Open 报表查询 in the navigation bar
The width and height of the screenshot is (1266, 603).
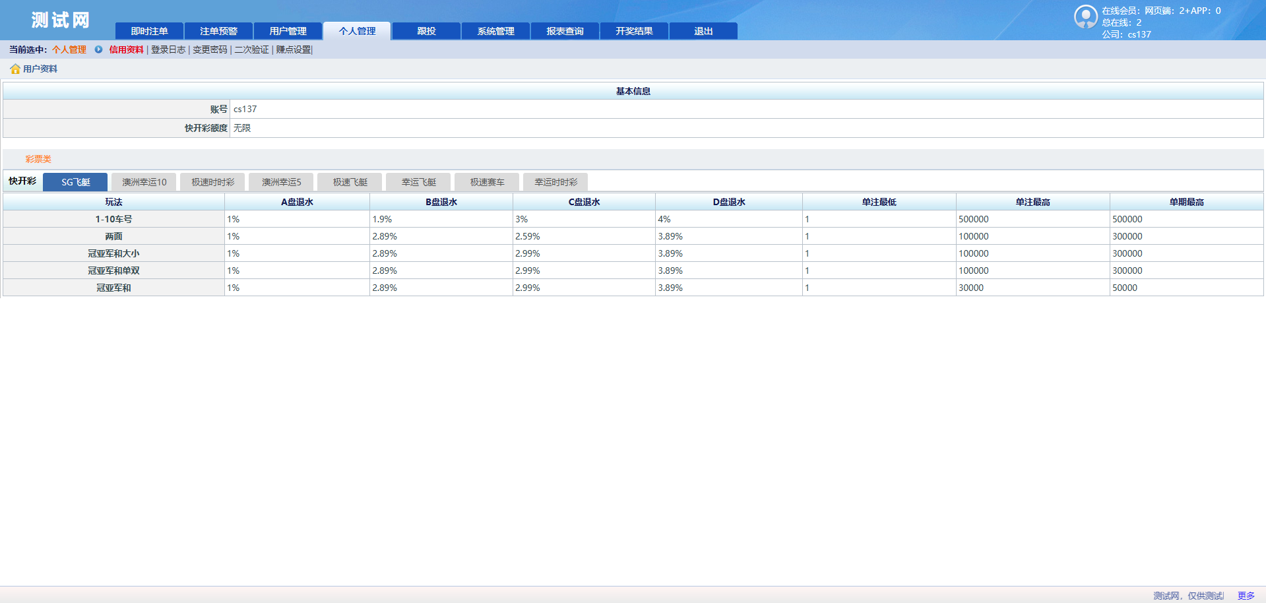(565, 31)
